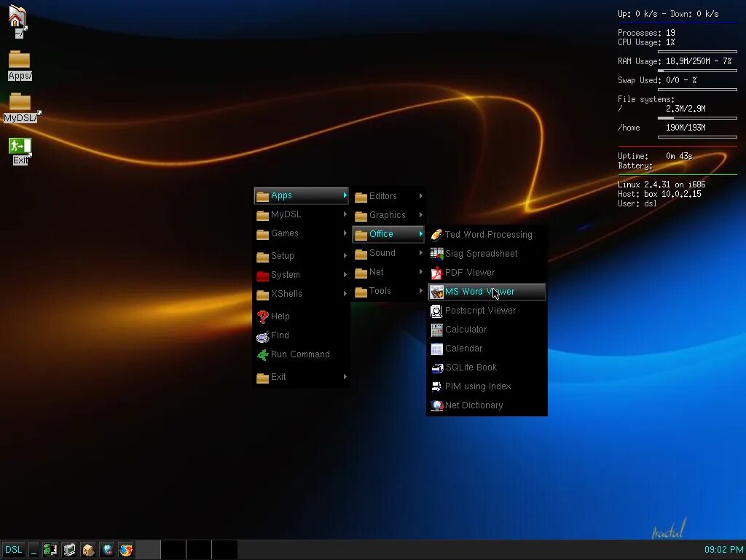Expand the Graphics submenu
Image resolution: width=746 pixels, height=560 pixels.
(389, 215)
